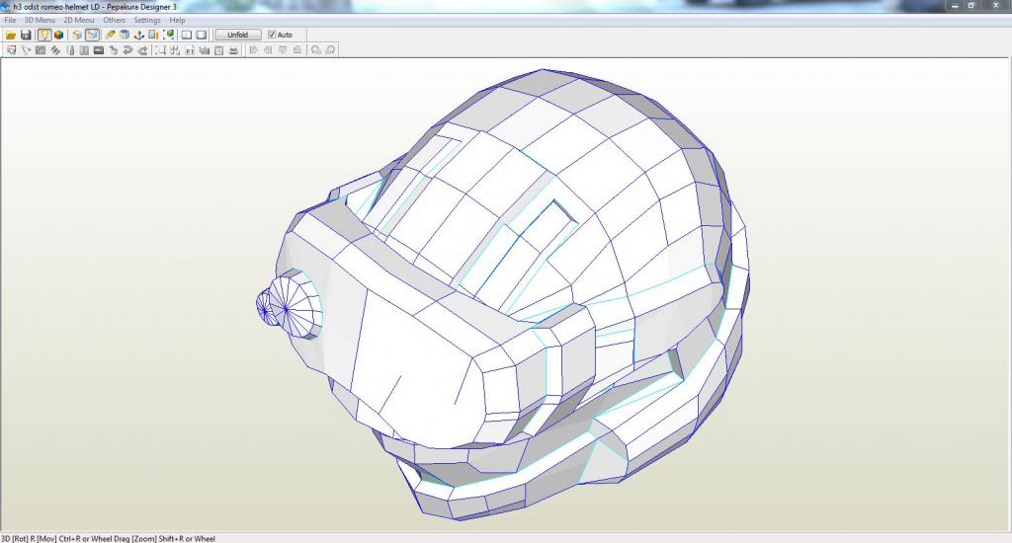Image resolution: width=1012 pixels, height=543 pixels.
Task: Click the blue cylinder toolbar icon
Action: pos(125,35)
